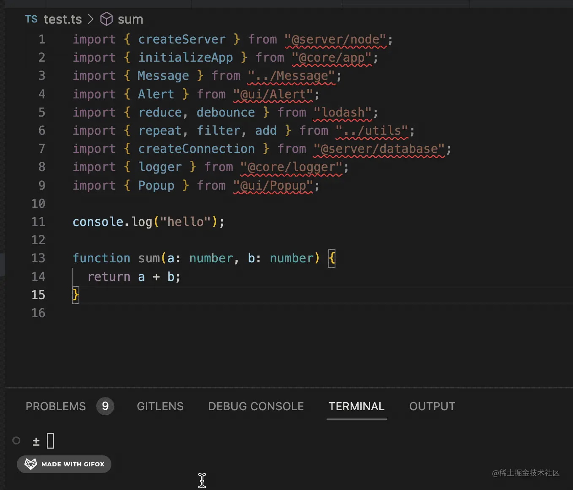This screenshot has height=490, width=573.
Task: Switch to the OUTPUT tab
Action: (x=432, y=406)
